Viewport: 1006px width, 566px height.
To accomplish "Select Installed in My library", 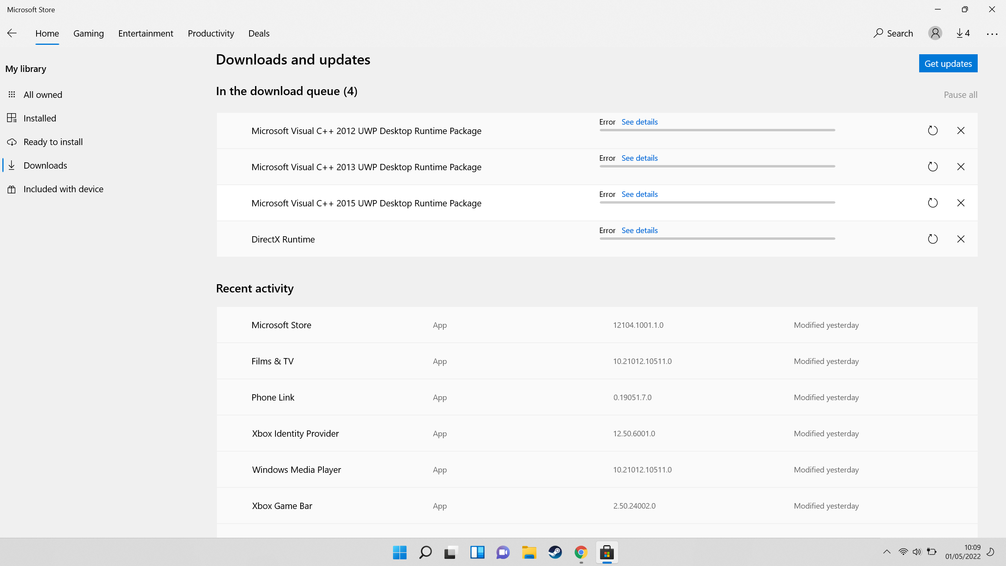I will click(40, 118).
